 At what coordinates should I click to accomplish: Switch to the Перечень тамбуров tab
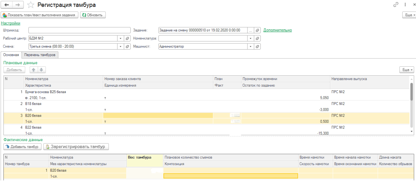click(40, 55)
